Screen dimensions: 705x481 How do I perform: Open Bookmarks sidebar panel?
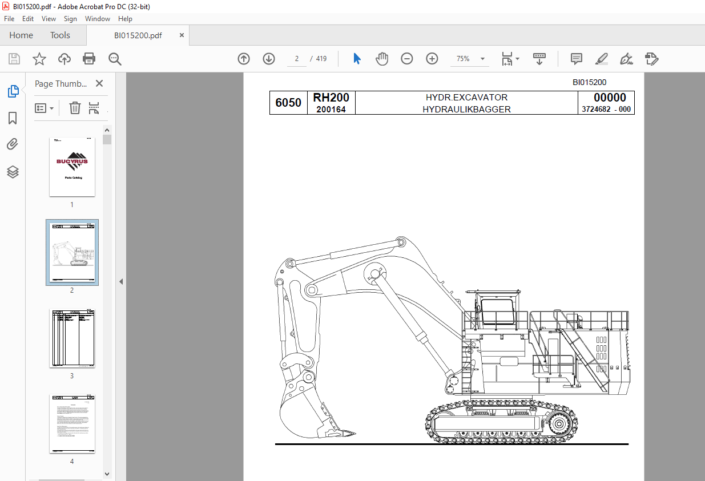(x=13, y=118)
